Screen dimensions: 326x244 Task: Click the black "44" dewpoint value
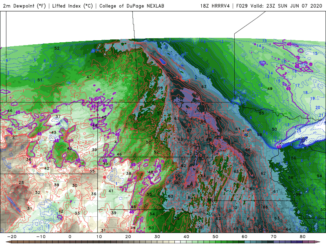95,126
